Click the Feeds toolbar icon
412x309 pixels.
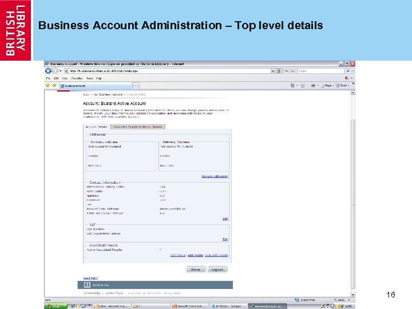click(x=303, y=85)
